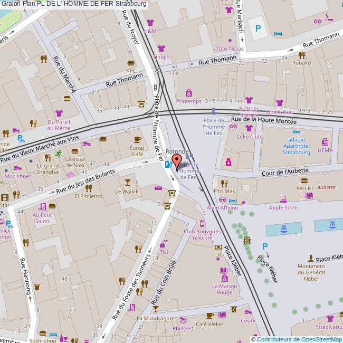Click the Club Bouygues Télécom phone icon
Viewport: 343px width, 343px height.
[x=202, y=223]
